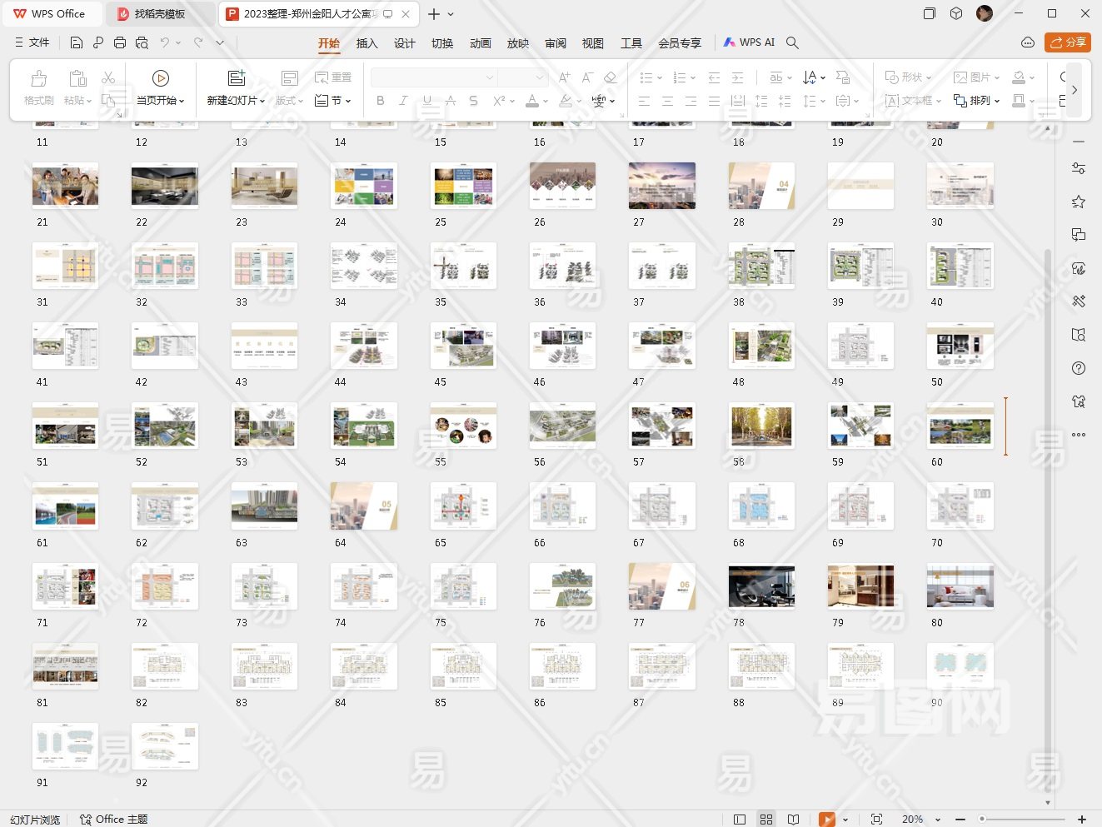Open the help question-mark icon in right sidebar
The width and height of the screenshot is (1102, 827).
coord(1079,368)
